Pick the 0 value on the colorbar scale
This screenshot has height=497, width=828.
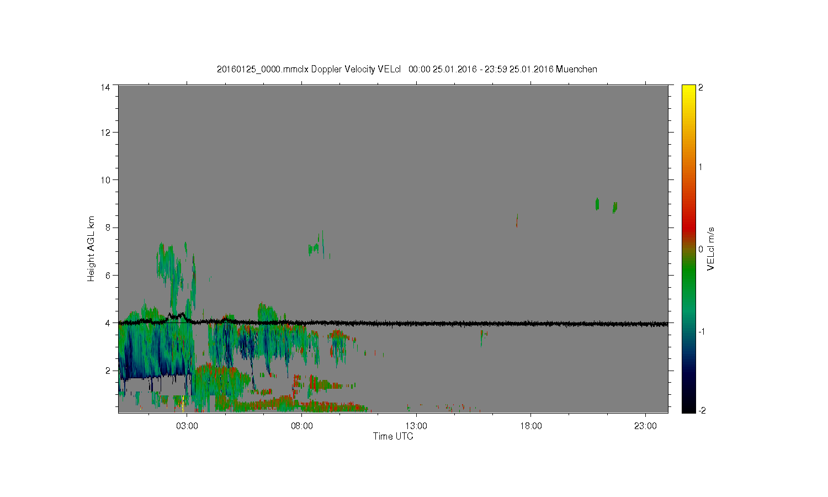(701, 249)
